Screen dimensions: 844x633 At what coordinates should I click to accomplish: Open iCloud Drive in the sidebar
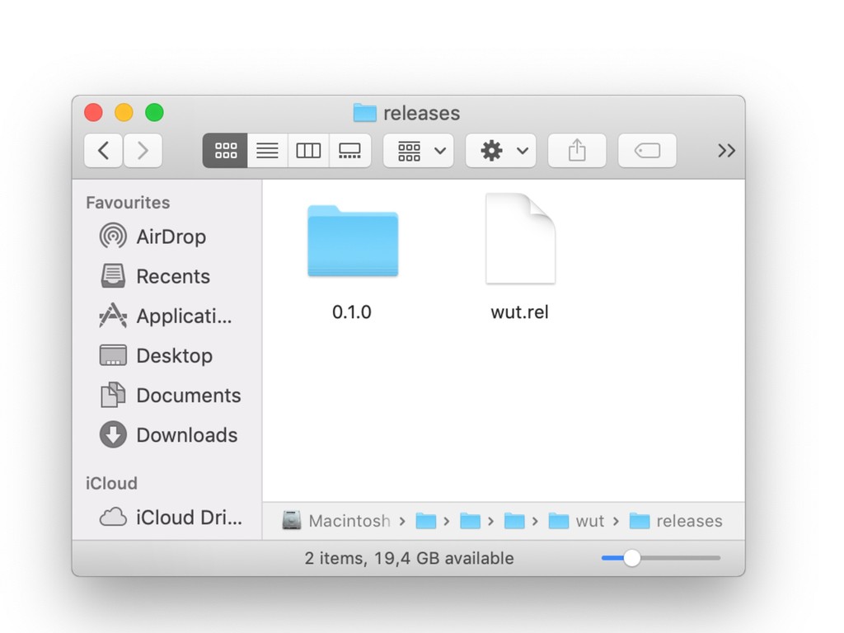[171, 518]
